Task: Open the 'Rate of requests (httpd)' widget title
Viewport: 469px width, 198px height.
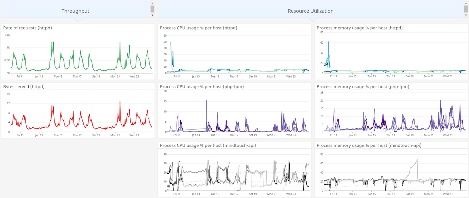Action: click(x=28, y=28)
